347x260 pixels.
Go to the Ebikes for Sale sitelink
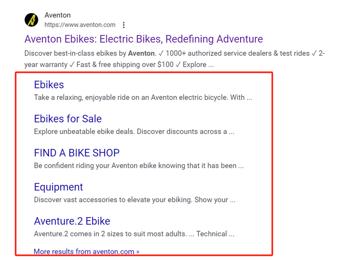(68, 119)
